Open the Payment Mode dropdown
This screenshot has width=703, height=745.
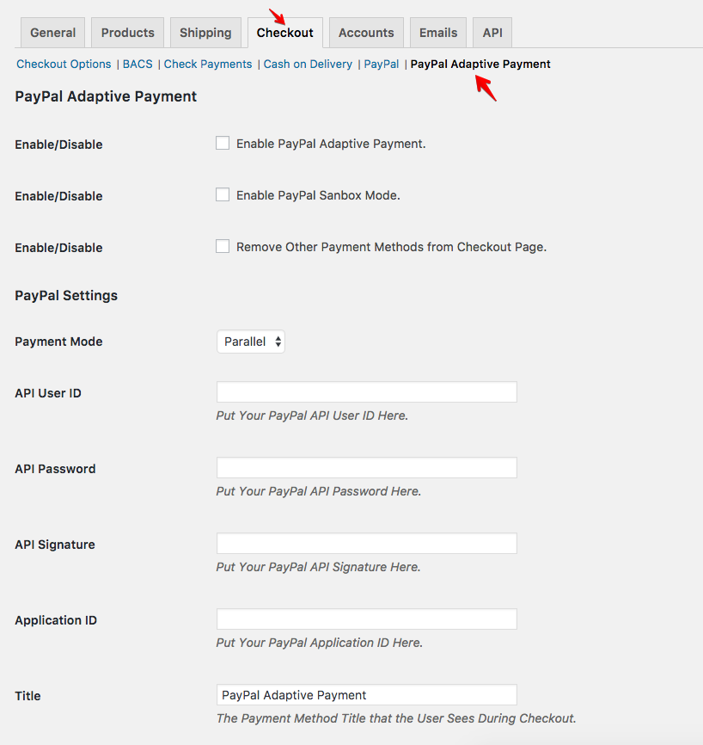pyautogui.click(x=250, y=341)
